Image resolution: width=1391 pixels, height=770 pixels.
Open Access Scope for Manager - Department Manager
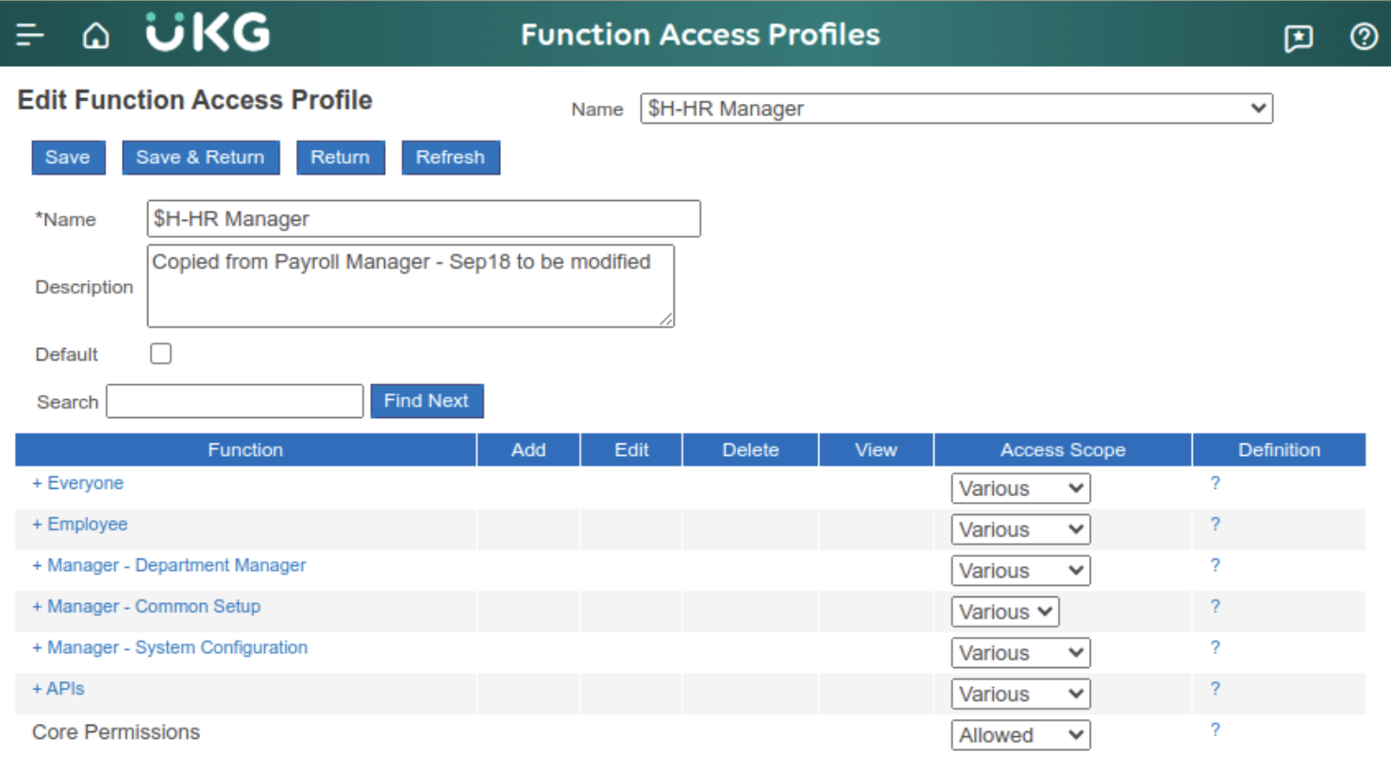(x=1020, y=571)
